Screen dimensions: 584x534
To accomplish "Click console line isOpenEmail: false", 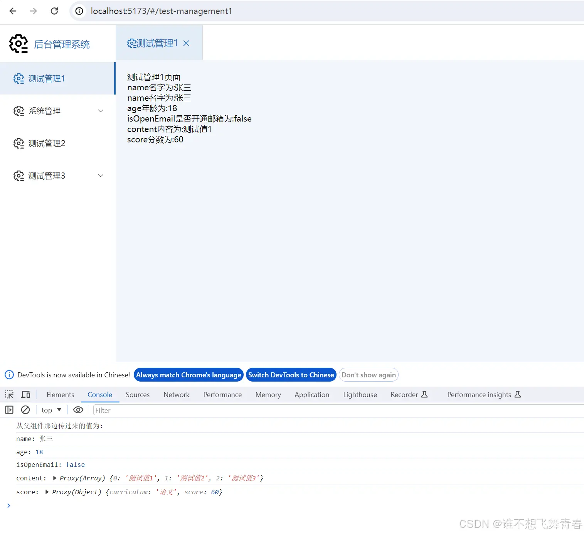I will click(50, 465).
